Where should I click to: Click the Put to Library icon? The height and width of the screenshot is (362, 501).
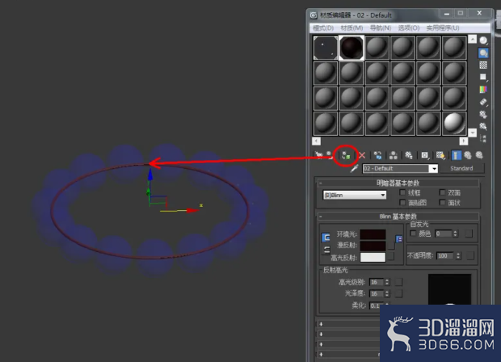tap(409, 155)
